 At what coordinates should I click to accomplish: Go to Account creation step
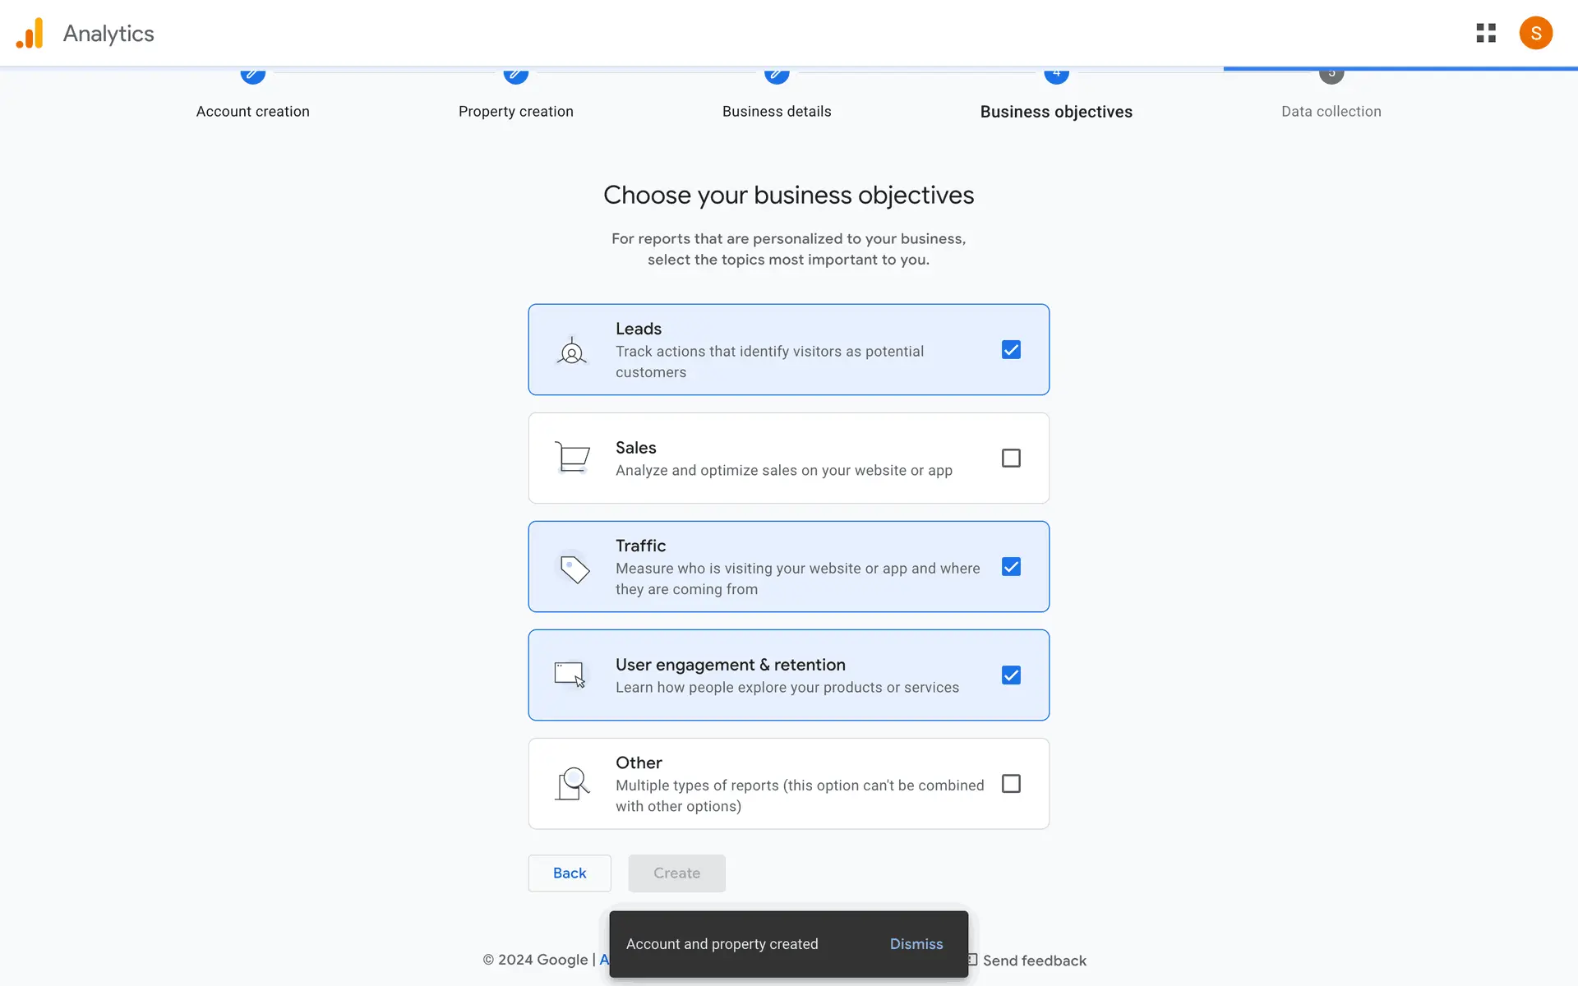[x=252, y=111]
